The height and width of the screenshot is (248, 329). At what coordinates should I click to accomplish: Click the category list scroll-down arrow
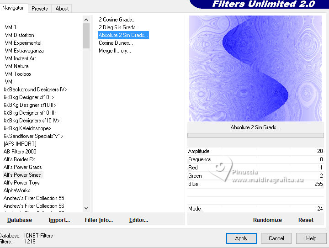(x=86, y=208)
